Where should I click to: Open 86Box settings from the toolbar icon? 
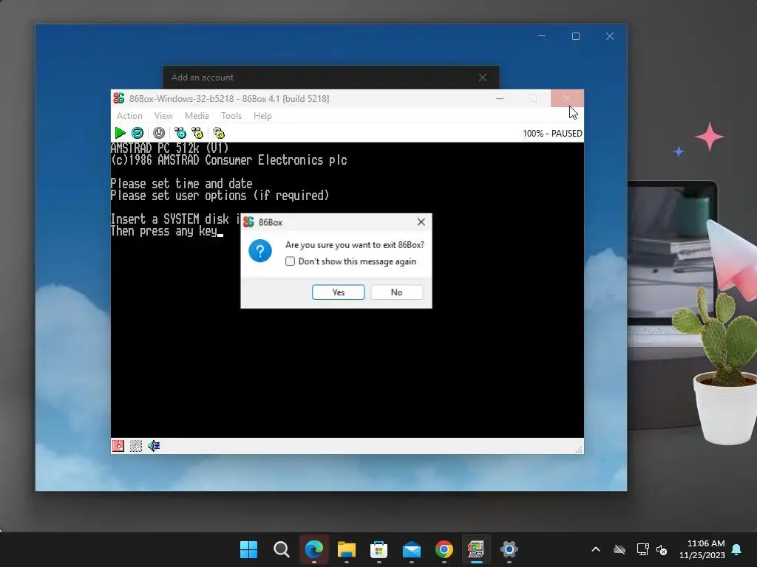tap(219, 133)
